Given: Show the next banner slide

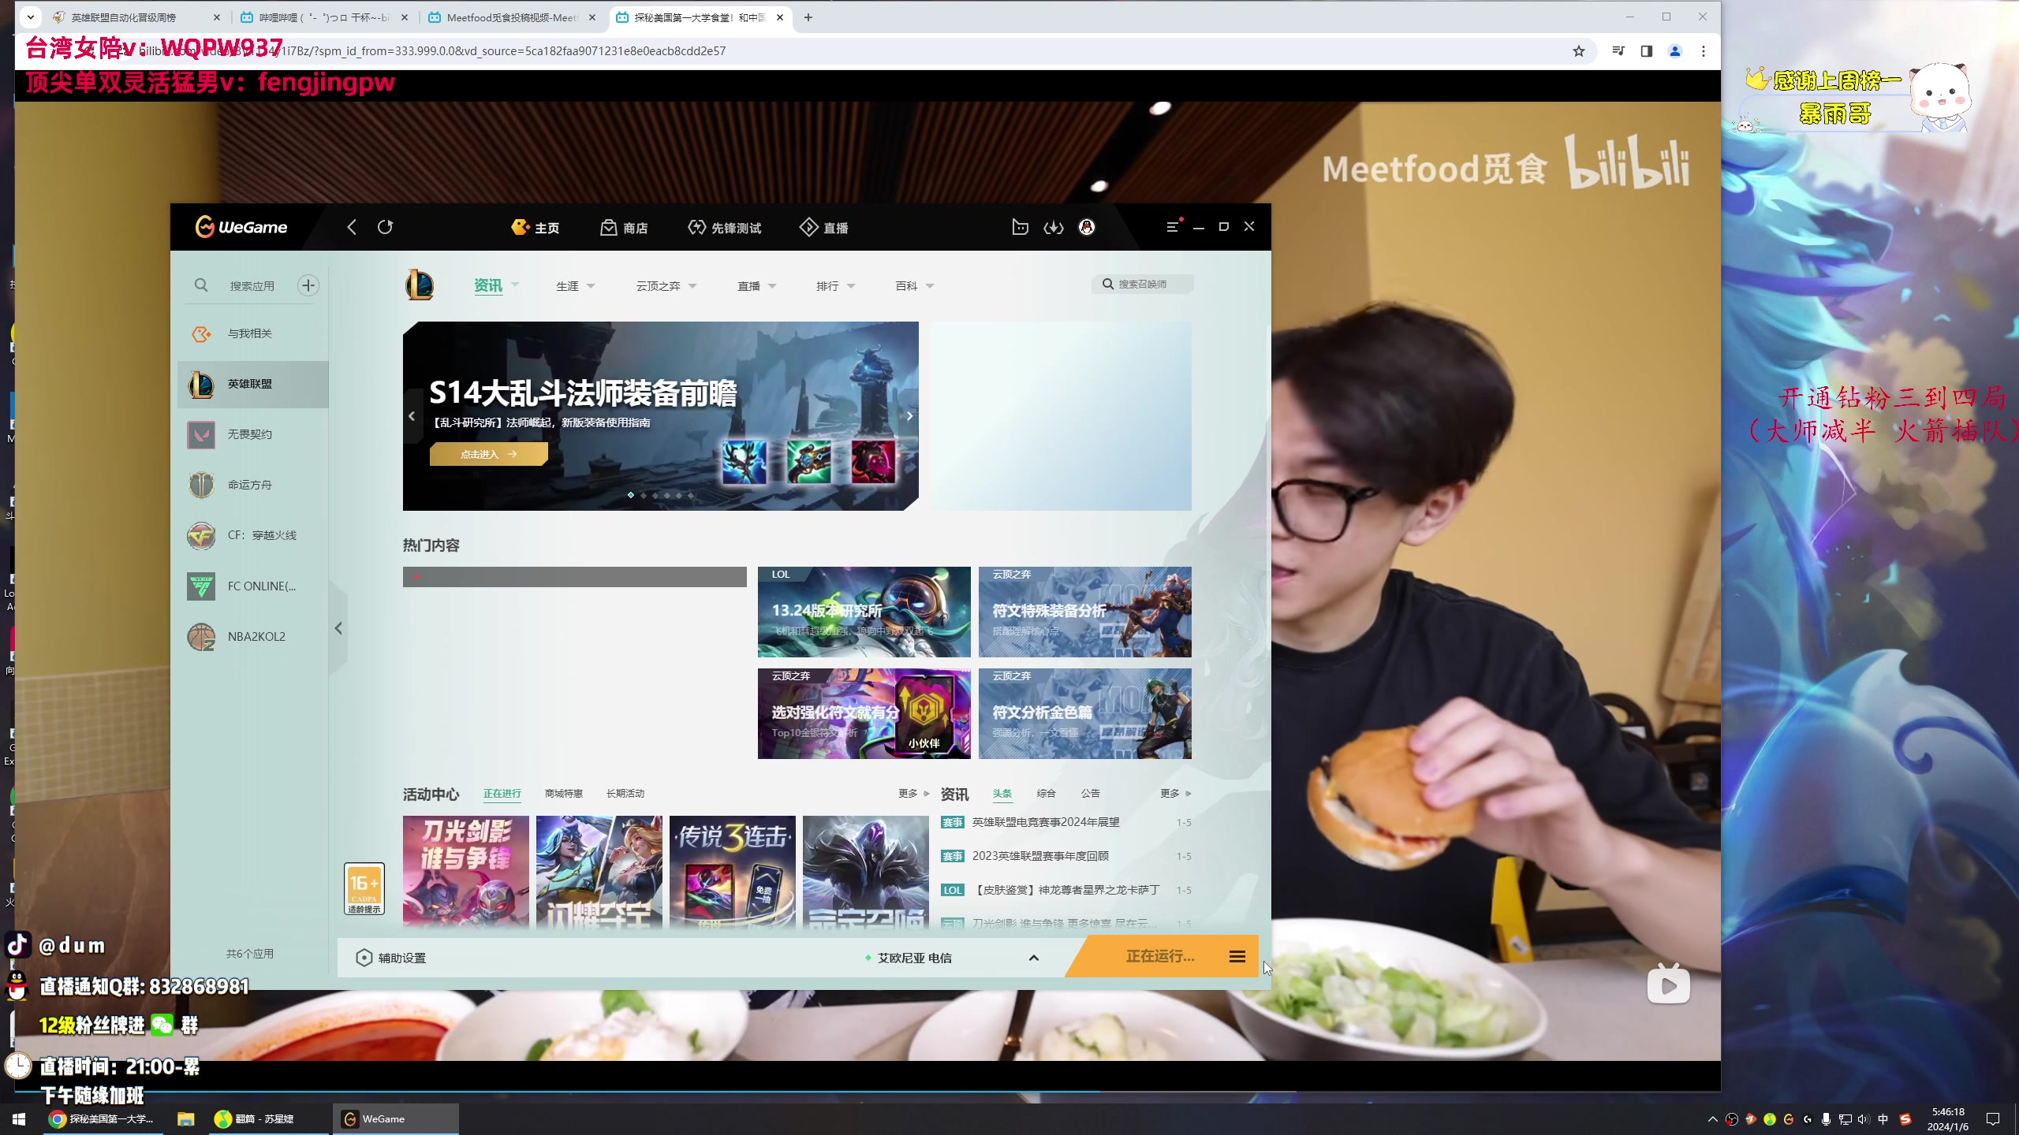Looking at the screenshot, I should [909, 416].
